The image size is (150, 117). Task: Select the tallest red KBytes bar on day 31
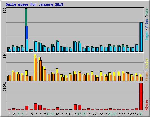(141, 97)
